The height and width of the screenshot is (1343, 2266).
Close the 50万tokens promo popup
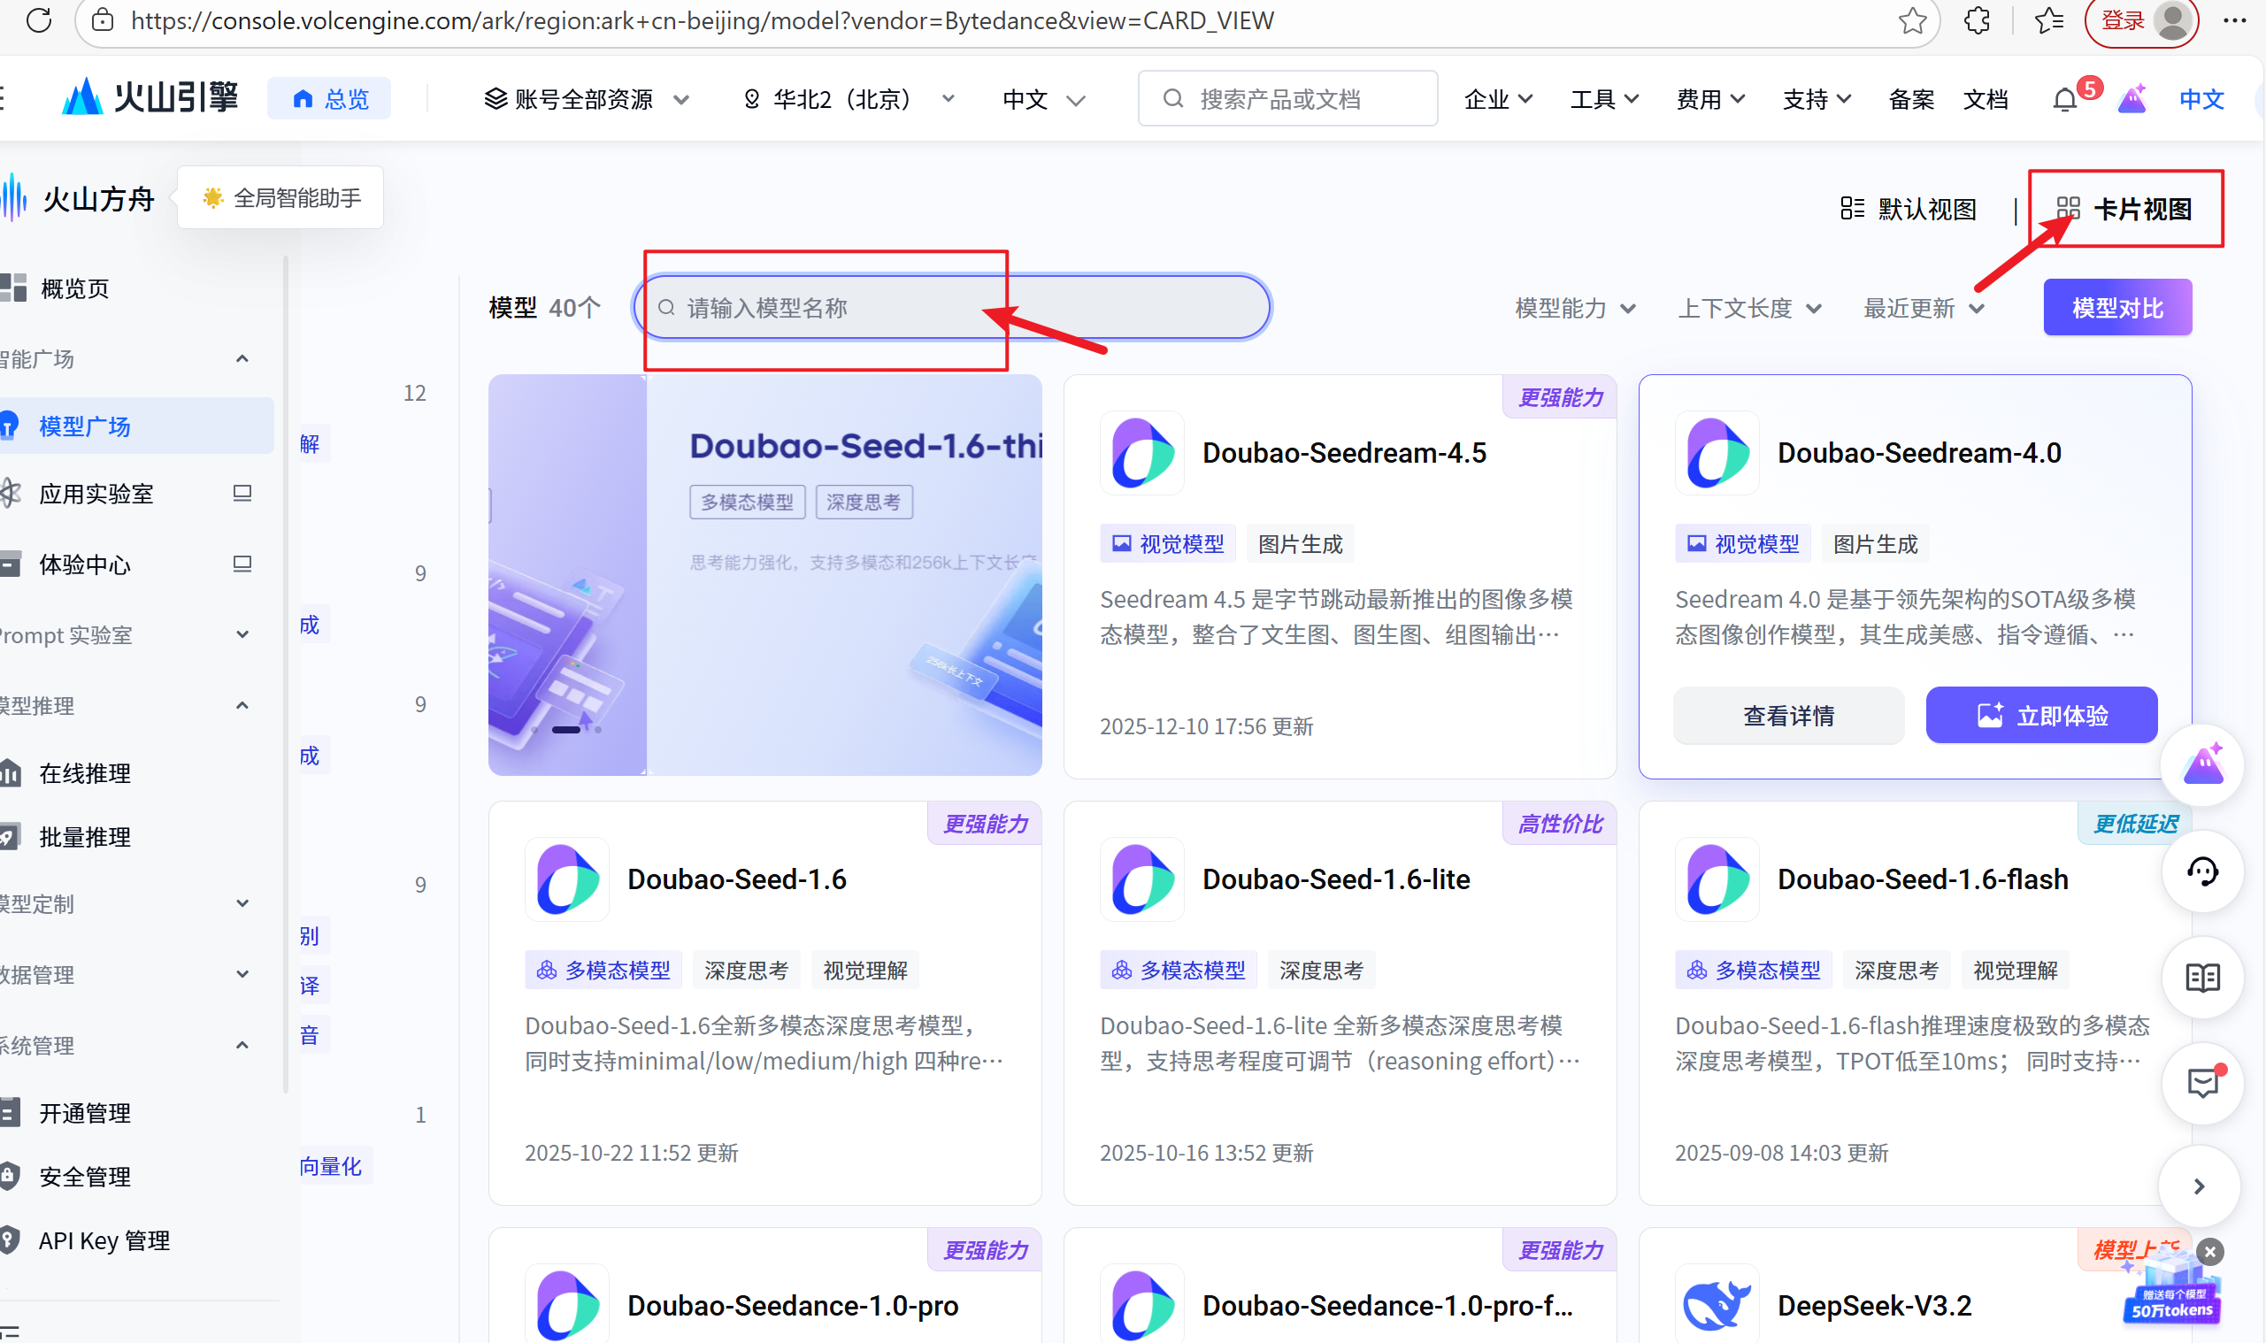tap(2210, 1252)
